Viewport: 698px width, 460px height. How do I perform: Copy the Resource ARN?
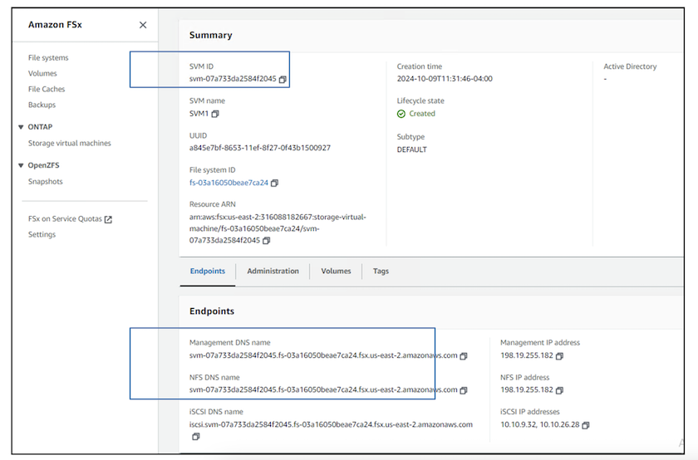[266, 241]
